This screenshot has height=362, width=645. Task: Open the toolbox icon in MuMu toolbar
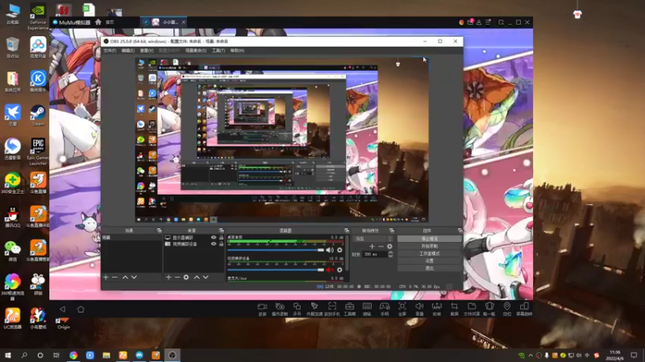[349, 306]
